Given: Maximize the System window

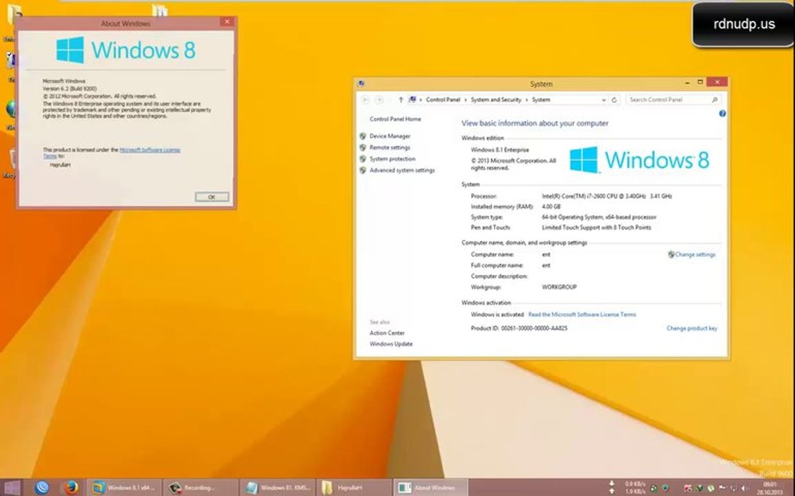Looking at the screenshot, I should tap(700, 82).
